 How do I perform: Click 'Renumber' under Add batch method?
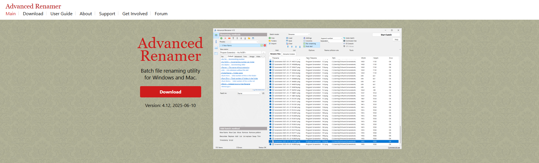[x=224, y=136]
